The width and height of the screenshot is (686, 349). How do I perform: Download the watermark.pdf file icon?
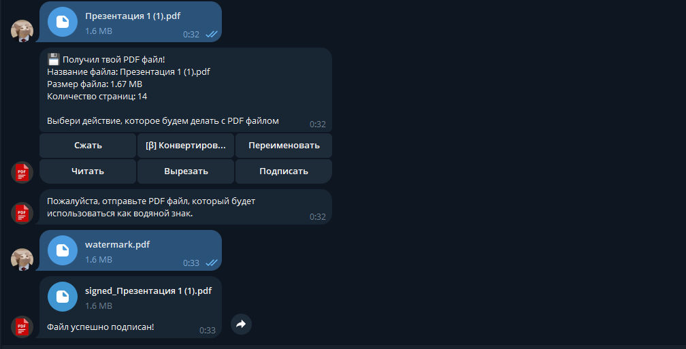63,250
